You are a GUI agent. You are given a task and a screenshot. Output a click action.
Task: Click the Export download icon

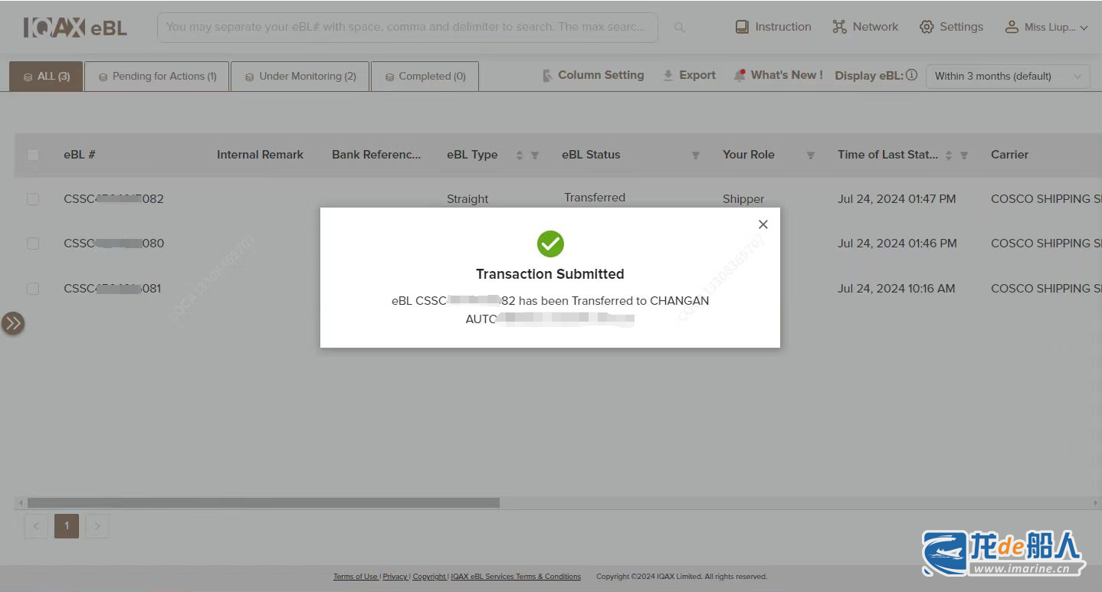click(668, 75)
